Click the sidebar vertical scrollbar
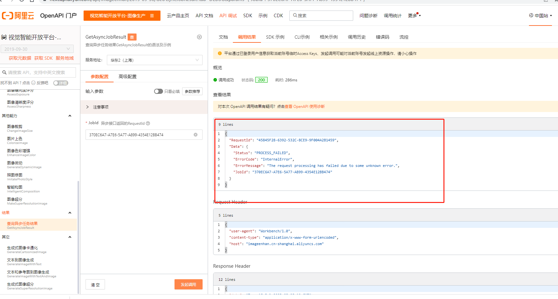 click(78, 237)
